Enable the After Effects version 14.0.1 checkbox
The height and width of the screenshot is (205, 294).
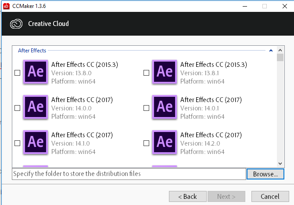coord(146,108)
